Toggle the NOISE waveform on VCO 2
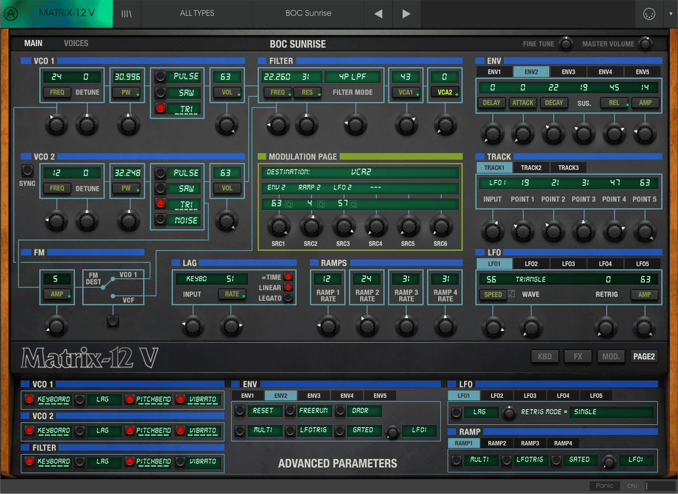 [x=160, y=219]
